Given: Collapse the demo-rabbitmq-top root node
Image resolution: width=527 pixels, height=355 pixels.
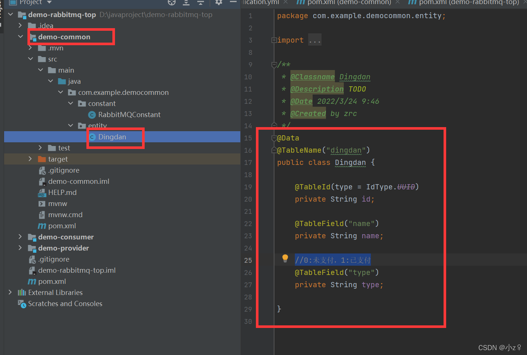Looking at the screenshot, I should click(x=10, y=14).
